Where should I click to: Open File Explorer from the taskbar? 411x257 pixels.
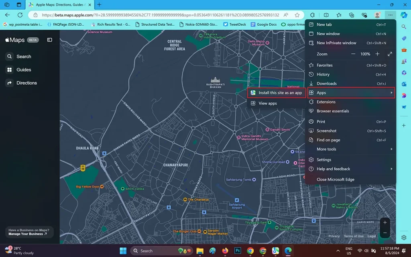pos(200,251)
